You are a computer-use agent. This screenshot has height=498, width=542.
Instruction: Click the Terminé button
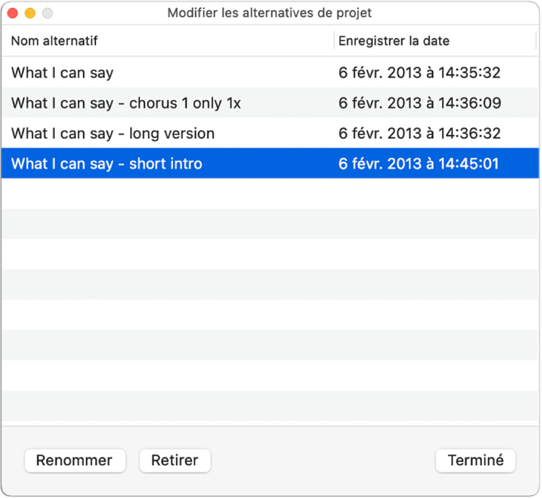[476, 461]
